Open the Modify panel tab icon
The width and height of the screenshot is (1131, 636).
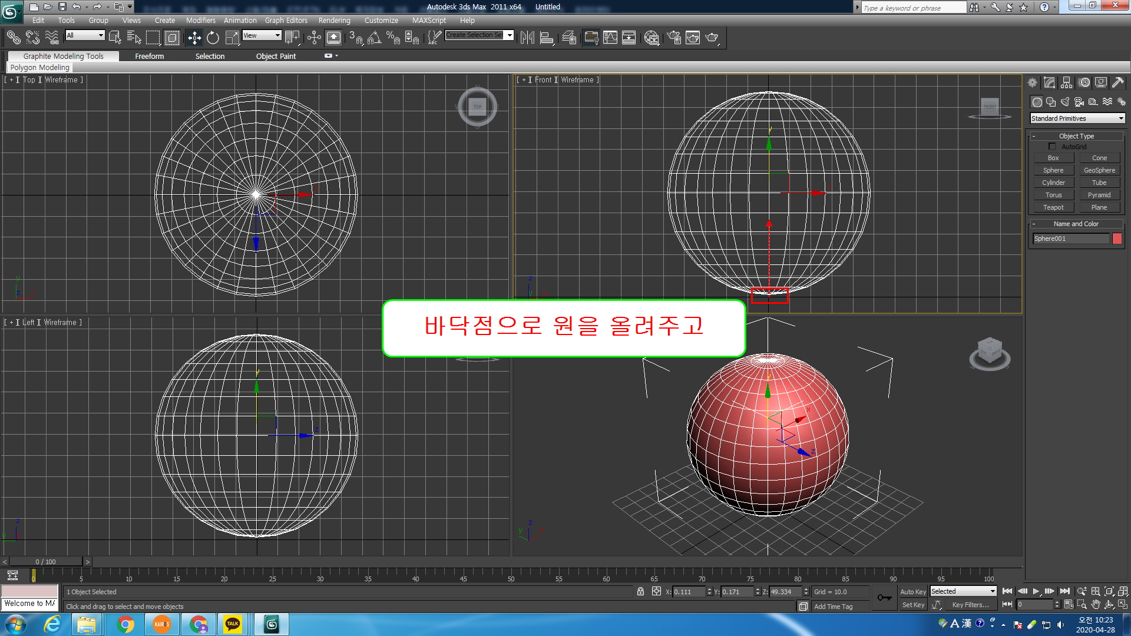[1049, 83]
